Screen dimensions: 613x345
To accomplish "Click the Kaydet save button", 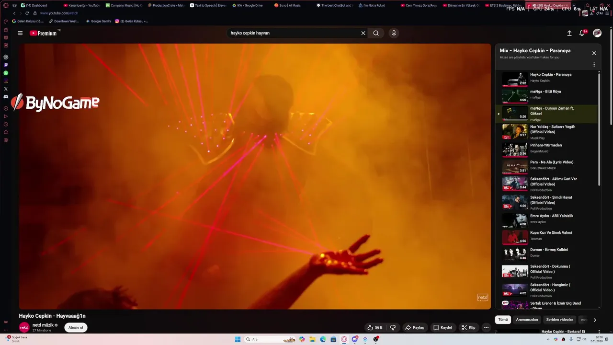I will [443, 327].
